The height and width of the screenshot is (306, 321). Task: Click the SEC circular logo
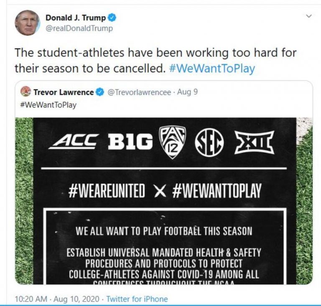click(x=209, y=143)
